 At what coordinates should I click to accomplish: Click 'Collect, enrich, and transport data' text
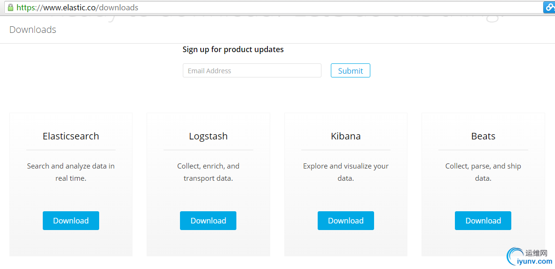(x=208, y=172)
